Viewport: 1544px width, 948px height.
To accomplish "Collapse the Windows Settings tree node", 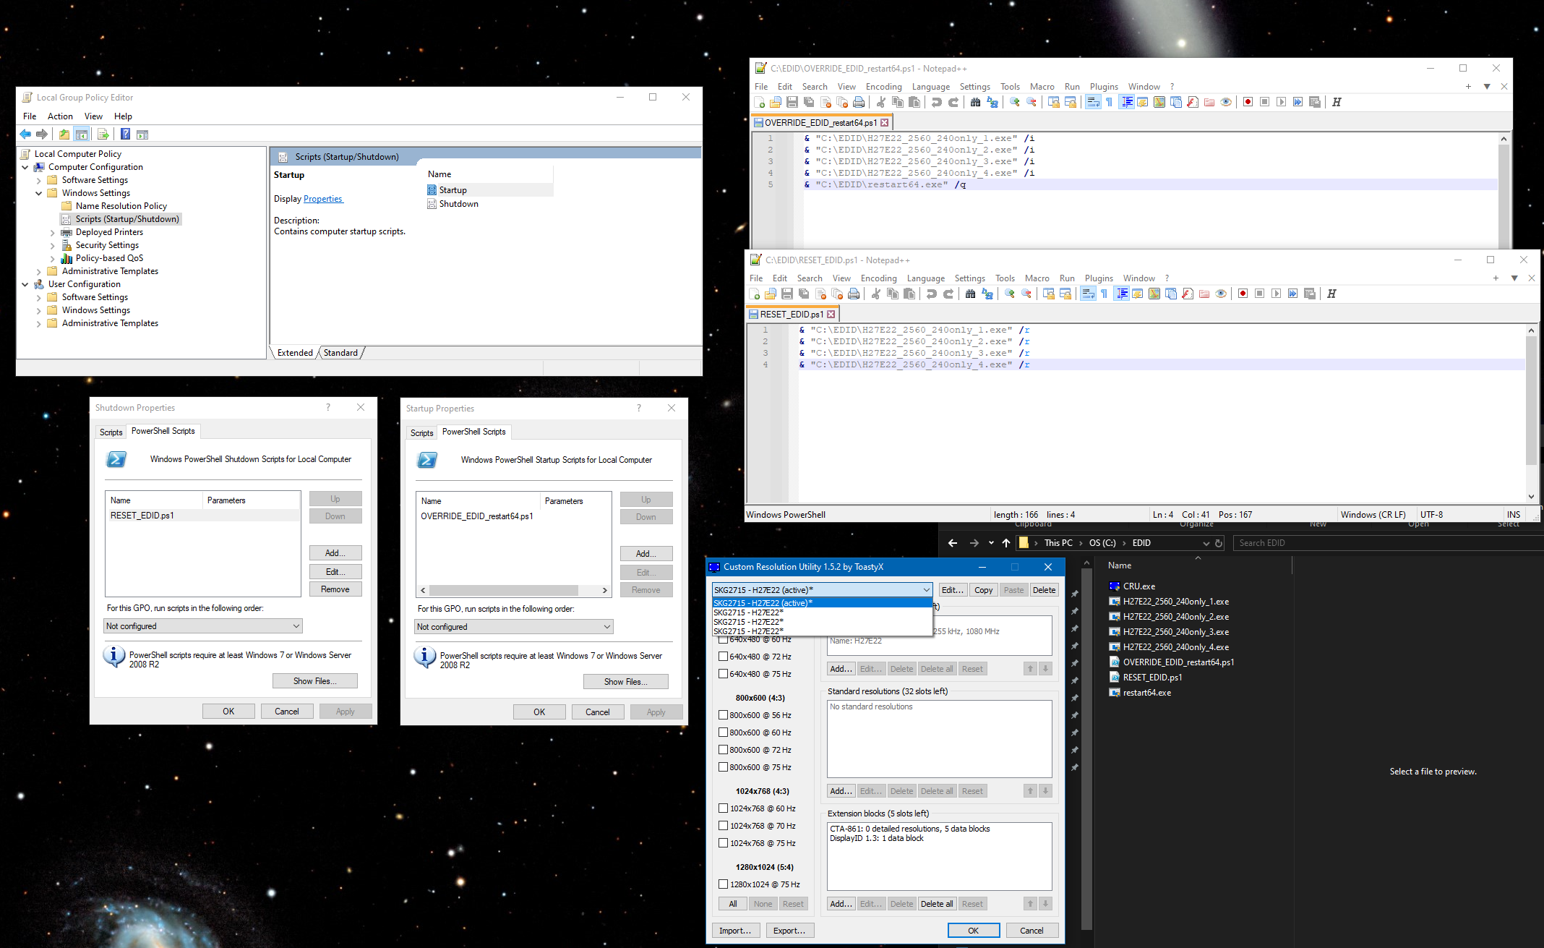I will [39, 193].
